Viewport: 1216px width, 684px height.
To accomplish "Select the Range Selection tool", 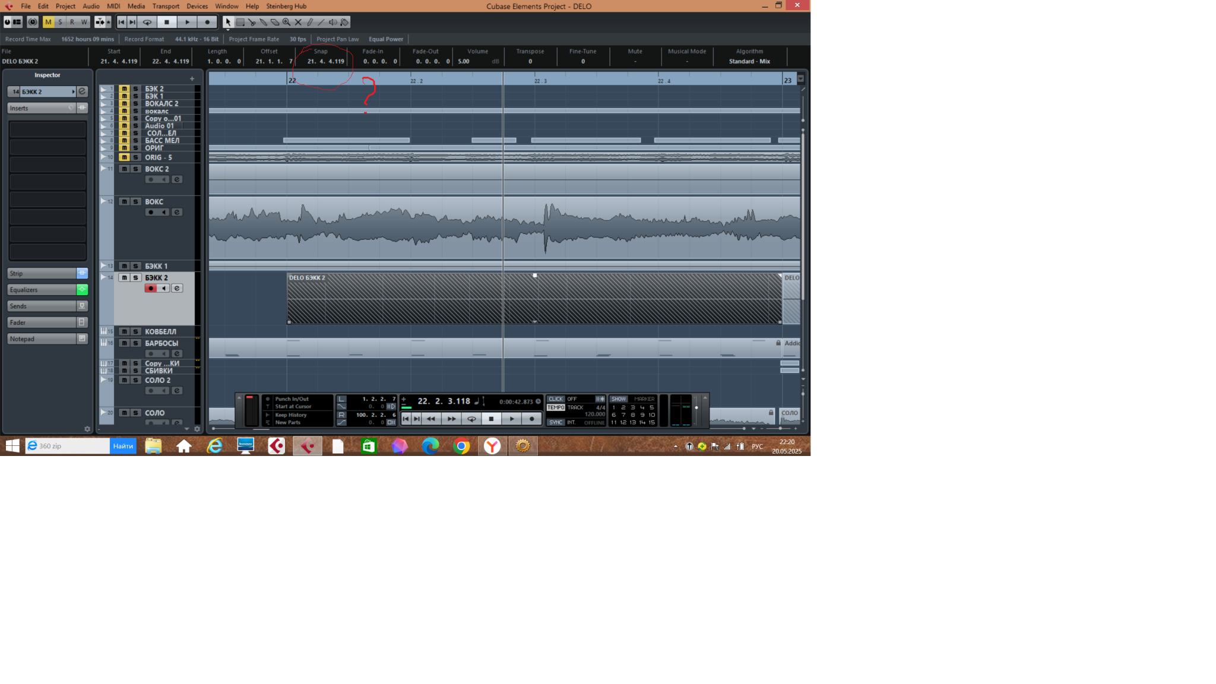I will (240, 22).
